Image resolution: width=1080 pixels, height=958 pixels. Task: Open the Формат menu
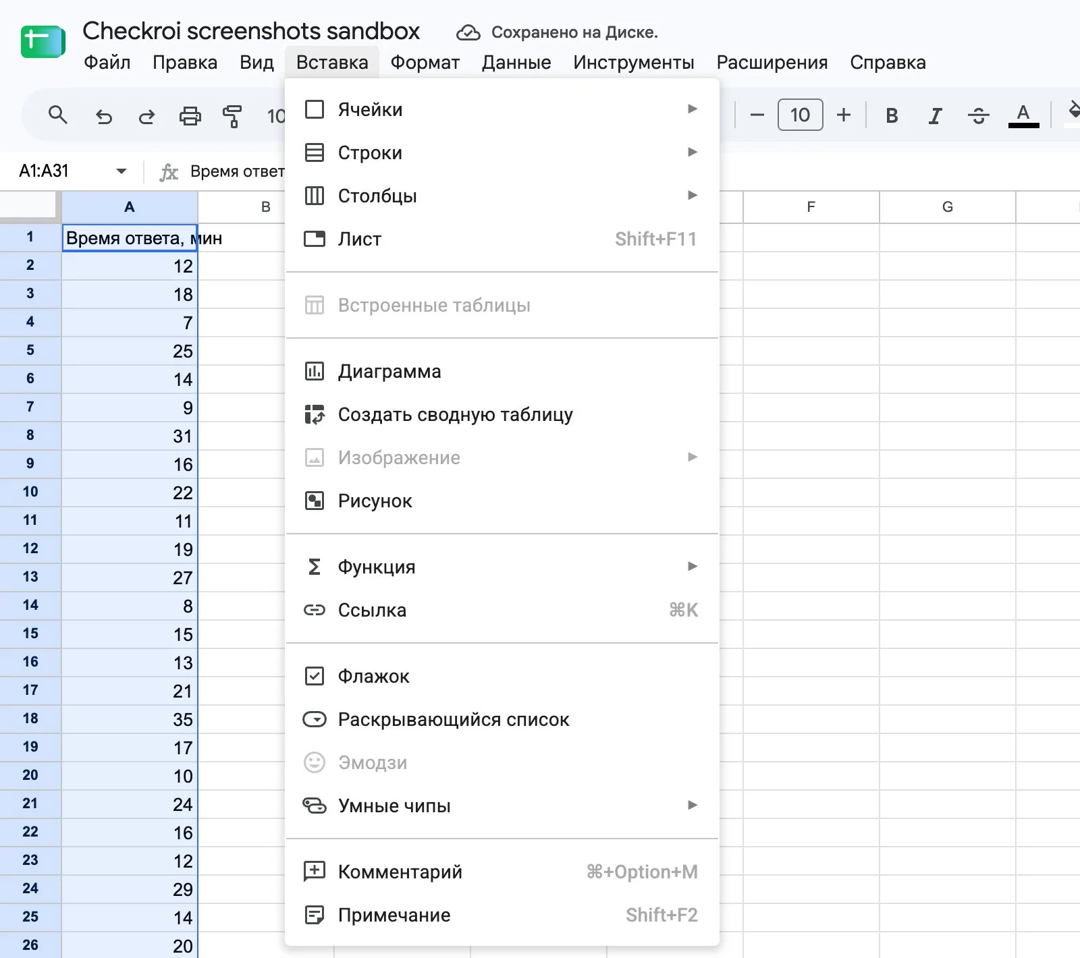(425, 63)
